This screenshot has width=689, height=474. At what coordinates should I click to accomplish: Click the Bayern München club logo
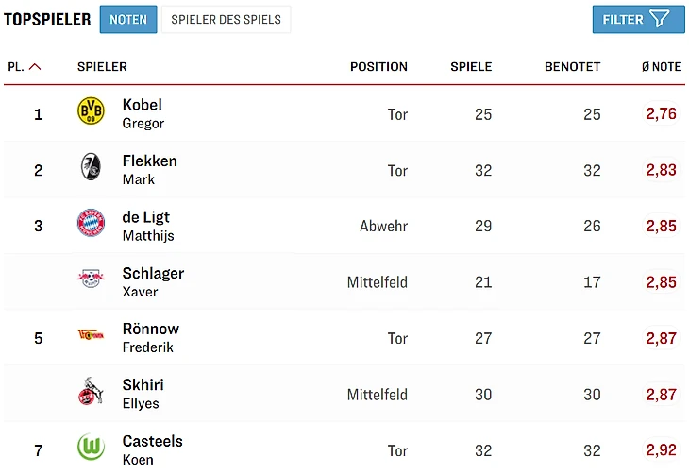click(91, 224)
